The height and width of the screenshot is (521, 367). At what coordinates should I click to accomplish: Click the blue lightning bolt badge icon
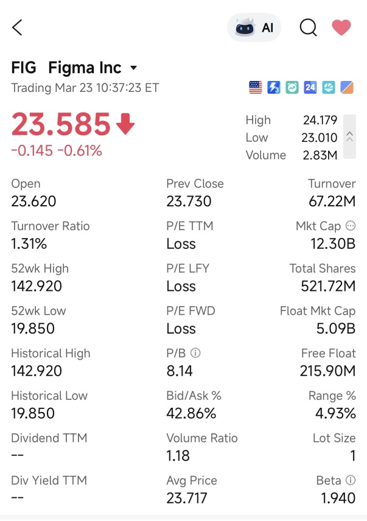point(274,88)
